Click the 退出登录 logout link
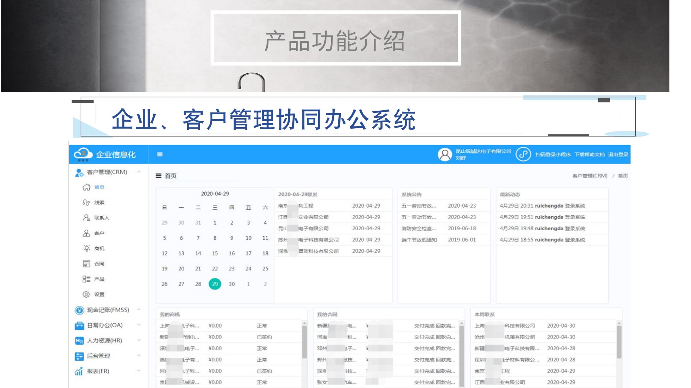This screenshot has height=388, width=691. (x=618, y=154)
